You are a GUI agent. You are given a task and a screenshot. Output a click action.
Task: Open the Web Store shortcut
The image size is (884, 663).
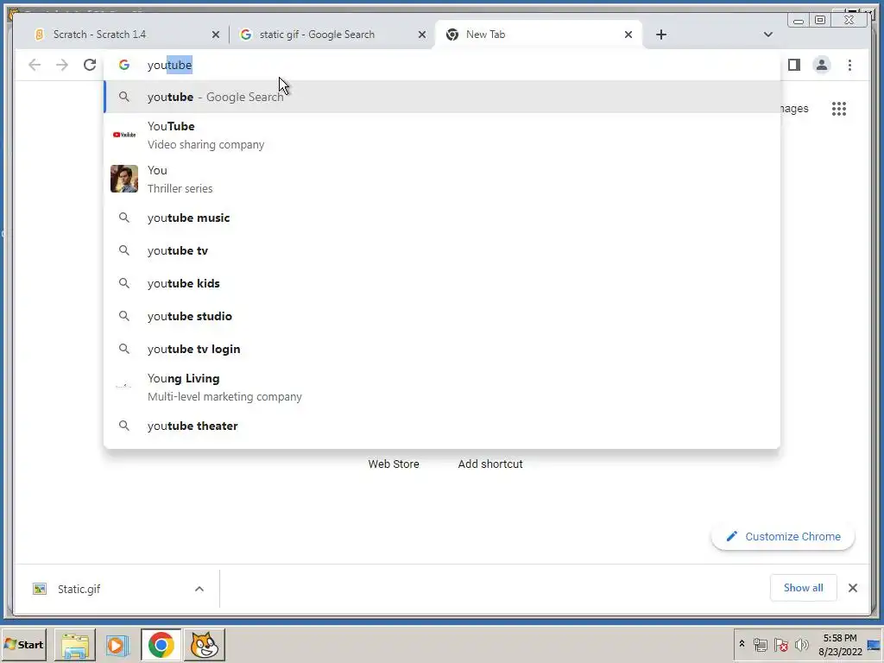[394, 464]
